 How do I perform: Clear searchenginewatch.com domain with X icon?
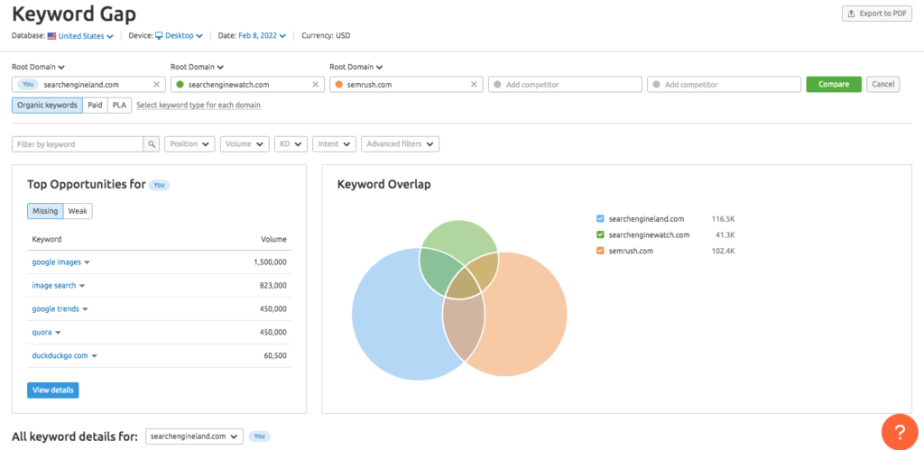[315, 85]
